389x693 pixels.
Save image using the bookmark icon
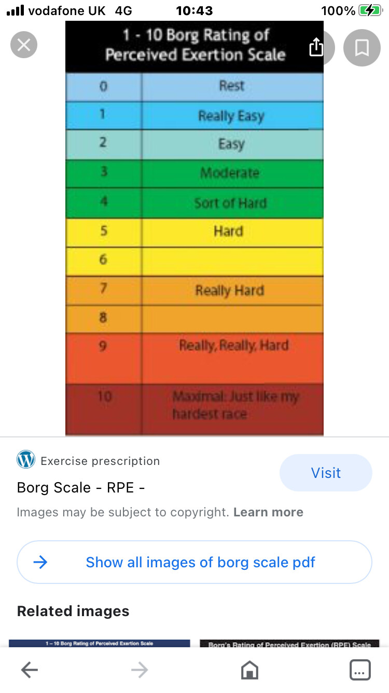tap(362, 47)
